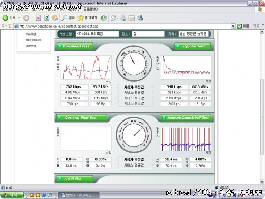Click the download speed line graph
The image size is (265, 199).
[86, 67]
